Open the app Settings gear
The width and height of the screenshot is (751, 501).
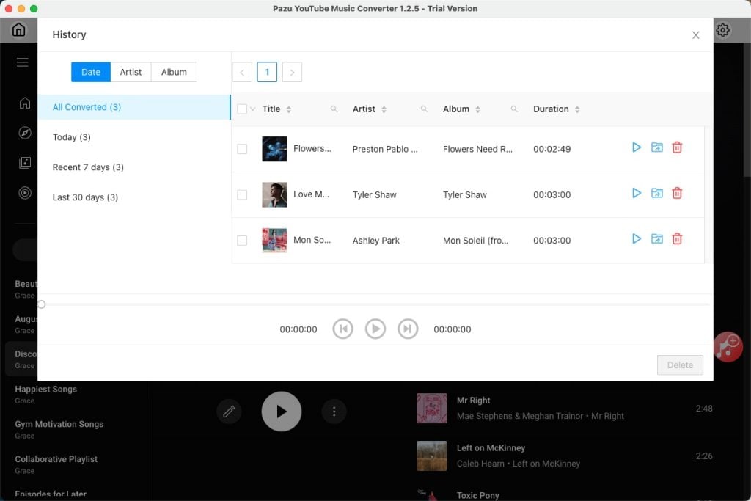[722, 29]
